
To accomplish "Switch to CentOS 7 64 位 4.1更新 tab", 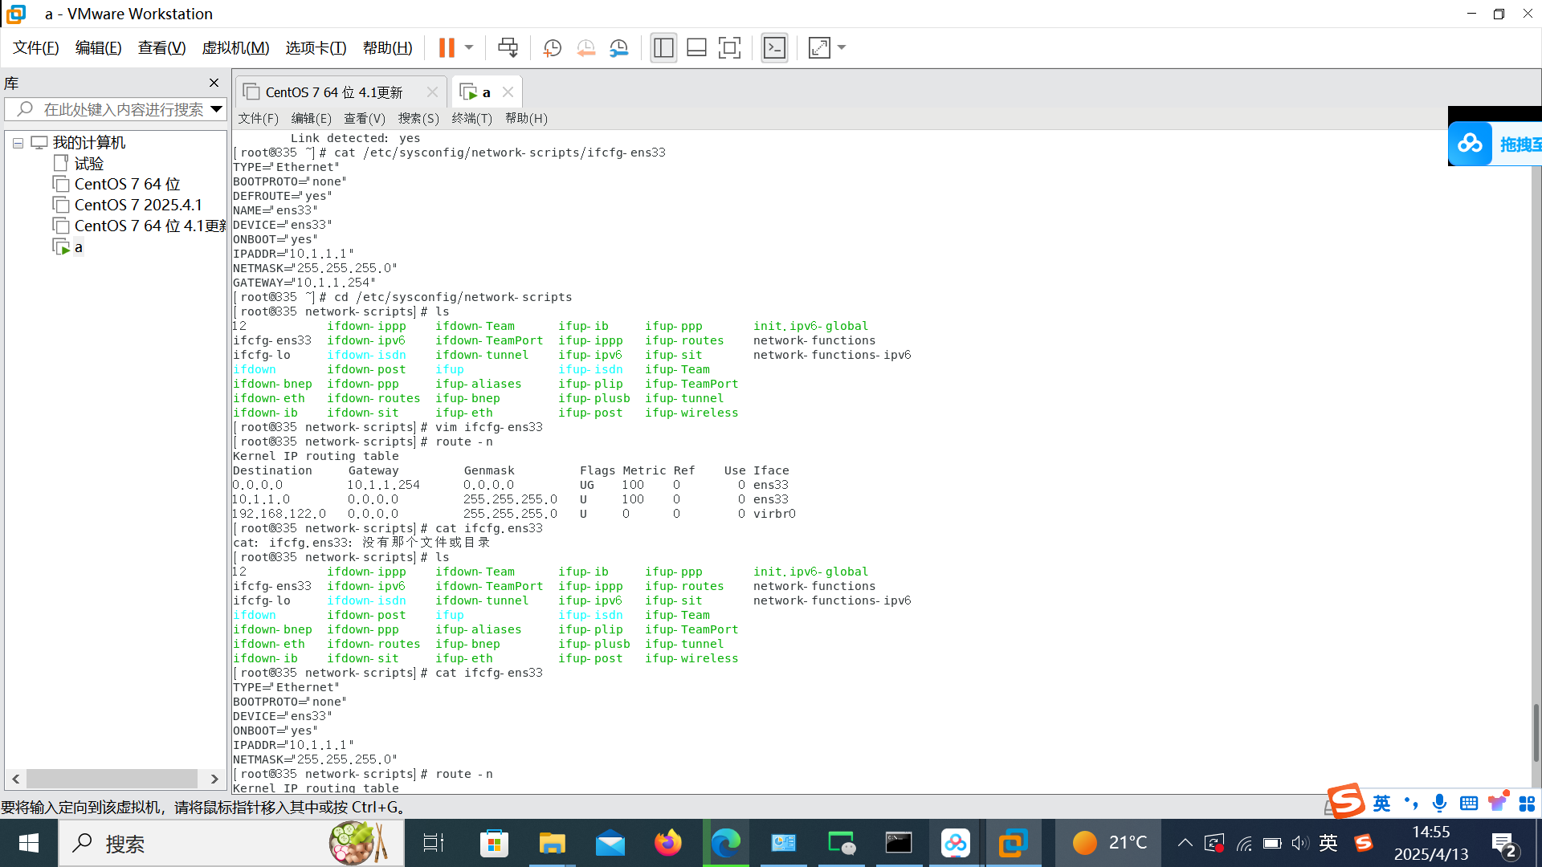I will point(334,92).
